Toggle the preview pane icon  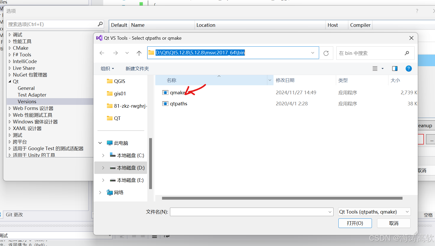(395, 69)
